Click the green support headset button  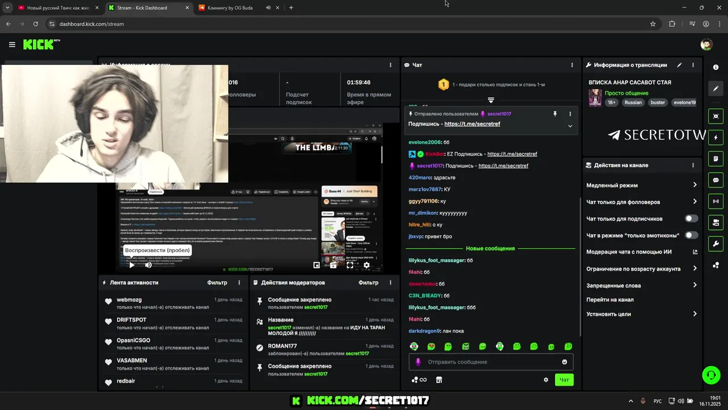(x=711, y=375)
